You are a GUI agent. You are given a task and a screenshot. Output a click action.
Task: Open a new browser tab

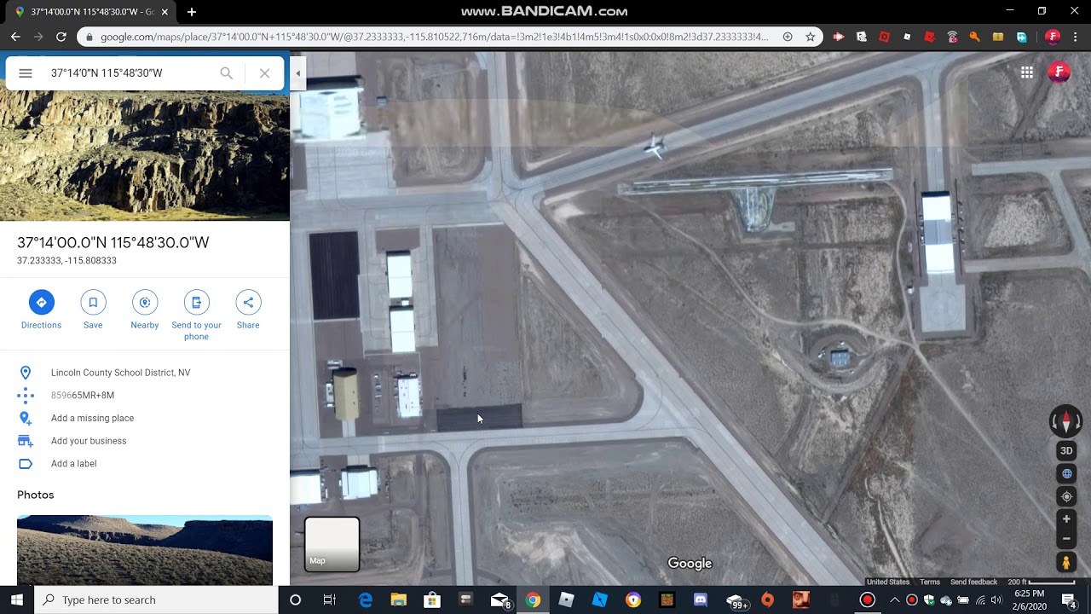[x=192, y=12]
